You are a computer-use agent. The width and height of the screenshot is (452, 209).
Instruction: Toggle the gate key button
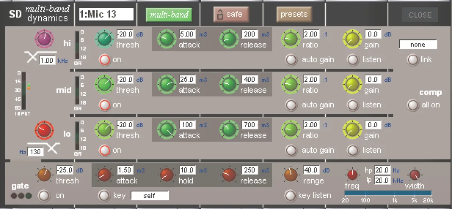click(x=104, y=195)
